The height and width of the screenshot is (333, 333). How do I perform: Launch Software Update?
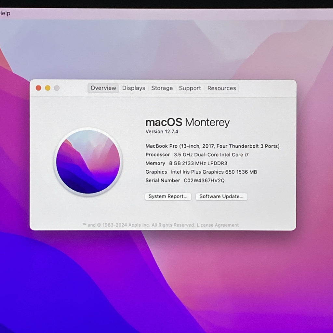click(x=221, y=196)
